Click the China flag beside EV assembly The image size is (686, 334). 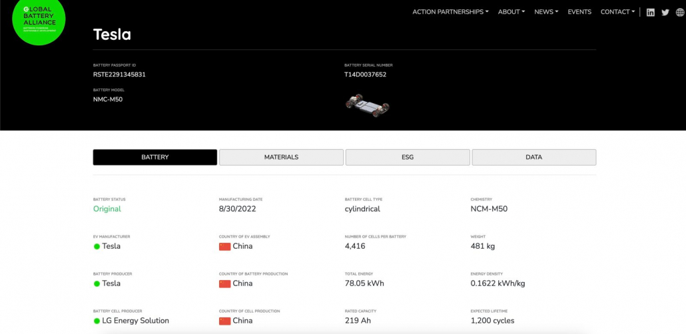pos(225,246)
